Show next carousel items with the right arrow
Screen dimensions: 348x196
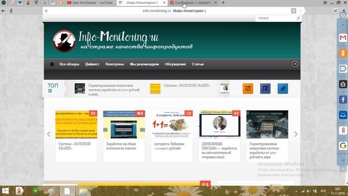(x=296, y=134)
